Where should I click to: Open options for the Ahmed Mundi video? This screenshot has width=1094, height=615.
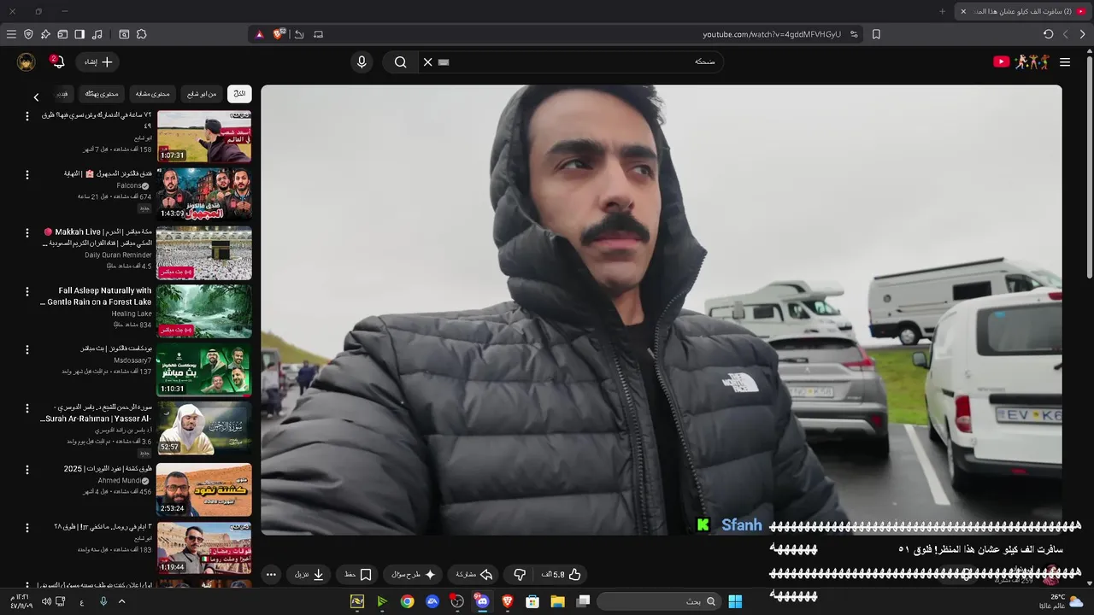[x=26, y=468]
